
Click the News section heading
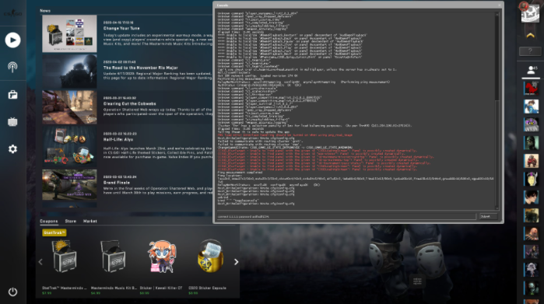point(45,11)
